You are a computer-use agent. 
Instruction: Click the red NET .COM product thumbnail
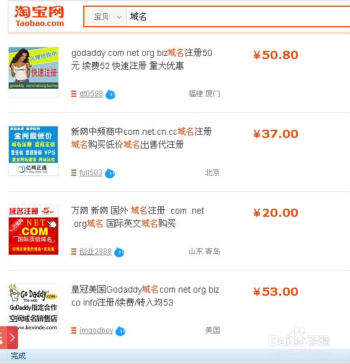[x=34, y=230]
